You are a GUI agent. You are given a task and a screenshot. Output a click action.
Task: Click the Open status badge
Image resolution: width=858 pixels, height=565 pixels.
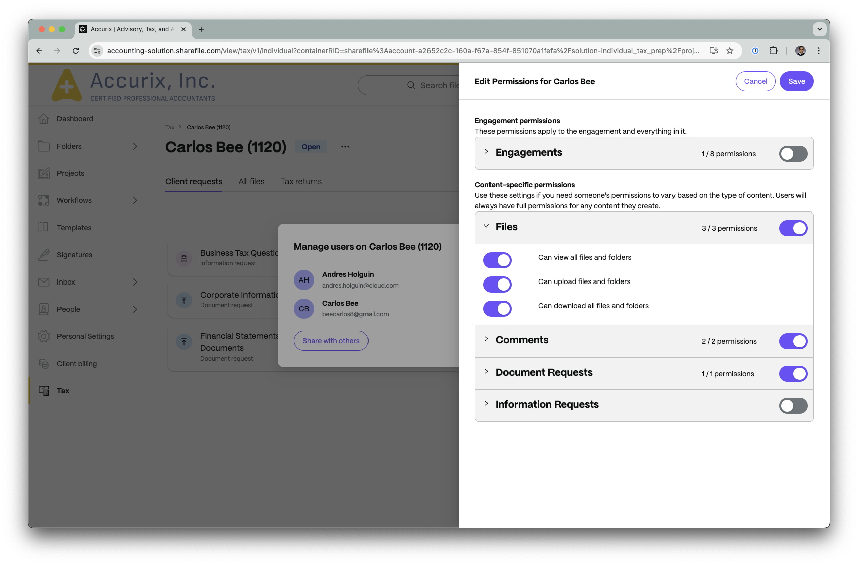coord(311,147)
